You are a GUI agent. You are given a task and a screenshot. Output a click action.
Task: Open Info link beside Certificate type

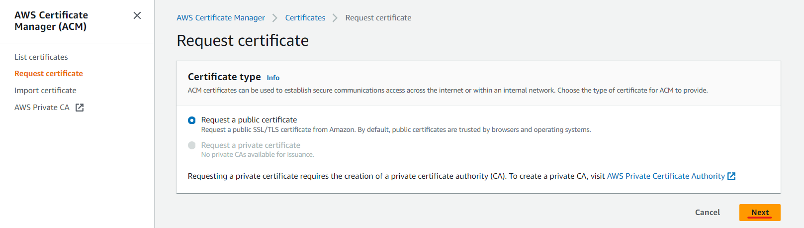pyautogui.click(x=273, y=78)
